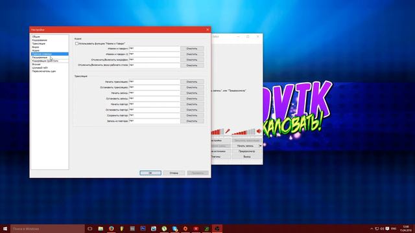This screenshot has width=415, height=233.
Task: Focus the 'Нажми и говори' hotkey field
Action: (x=154, y=49)
